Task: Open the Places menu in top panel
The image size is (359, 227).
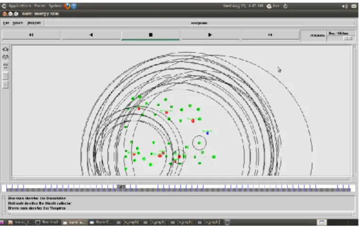Action: tap(40, 6)
